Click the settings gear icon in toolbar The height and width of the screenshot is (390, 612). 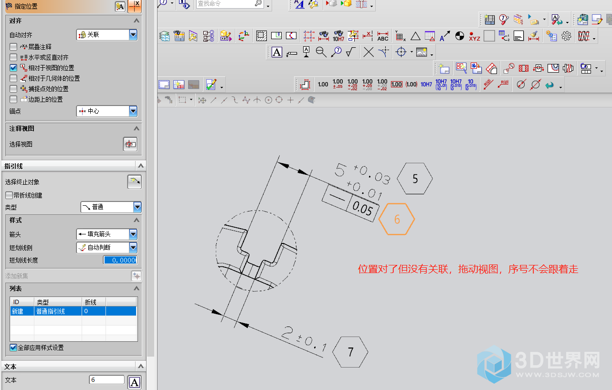[x=566, y=36]
